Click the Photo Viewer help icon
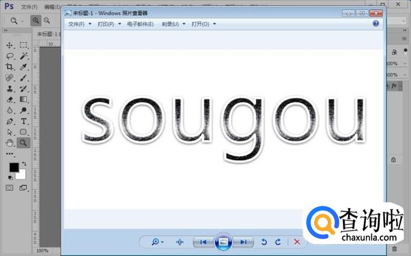Image resolution: width=411 pixels, height=256 pixels. click(x=376, y=24)
